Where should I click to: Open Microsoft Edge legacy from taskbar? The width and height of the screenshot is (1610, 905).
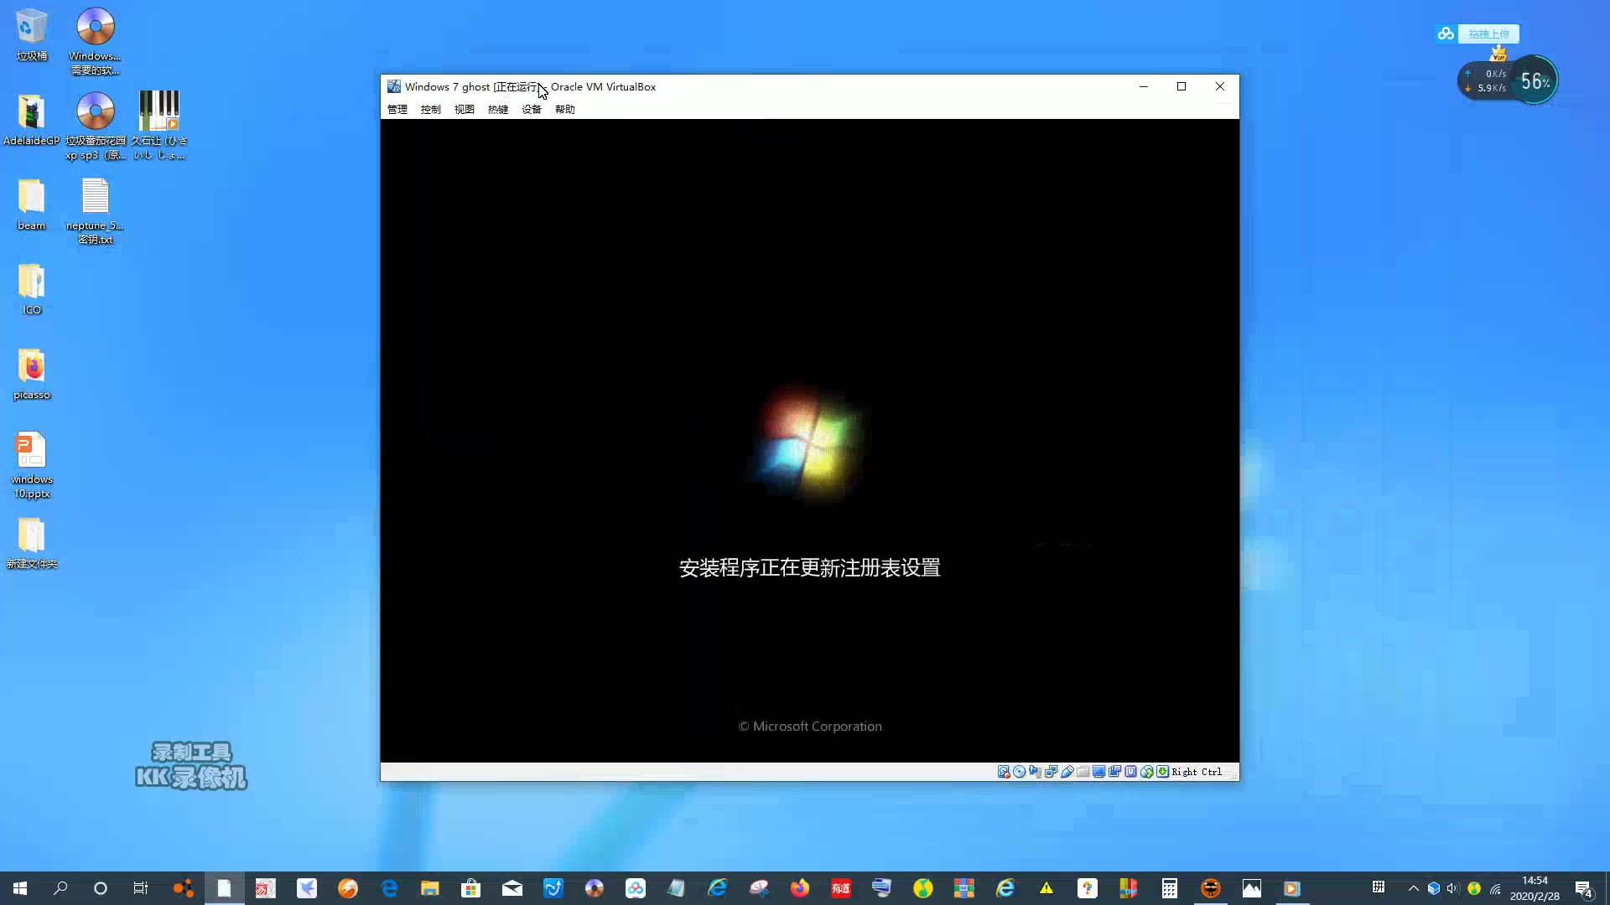389,888
